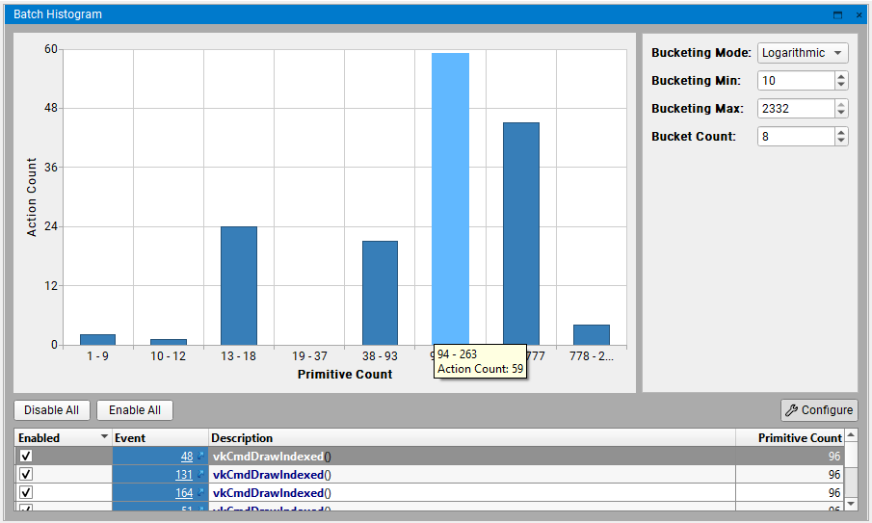
Task: Close the Batch Histogram panel
Action: (858, 14)
